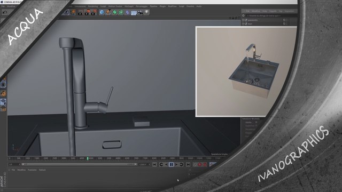Toggle the Z axis lock icon
342x192 pixels.
(x=66, y=12)
